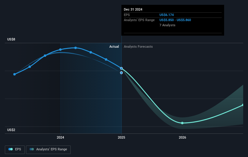This screenshot has width=248, height=157.
Task: Select the peak EPS data point after 2024
Action: click(x=76, y=48)
